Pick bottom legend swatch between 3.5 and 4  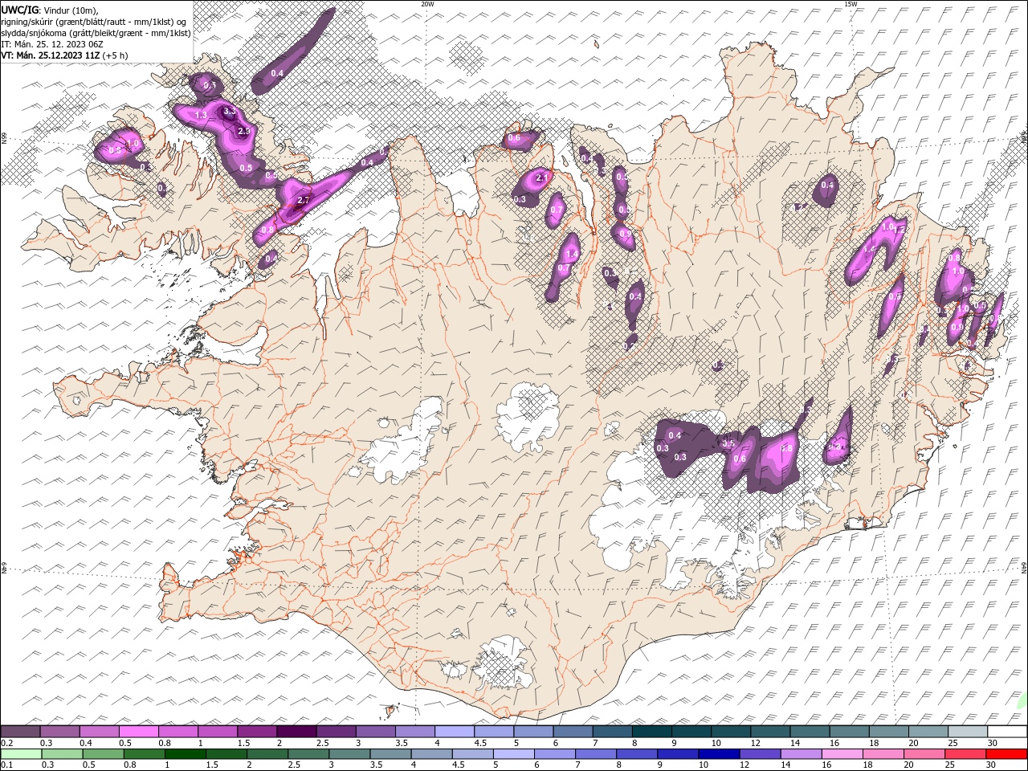coord(390,754)
